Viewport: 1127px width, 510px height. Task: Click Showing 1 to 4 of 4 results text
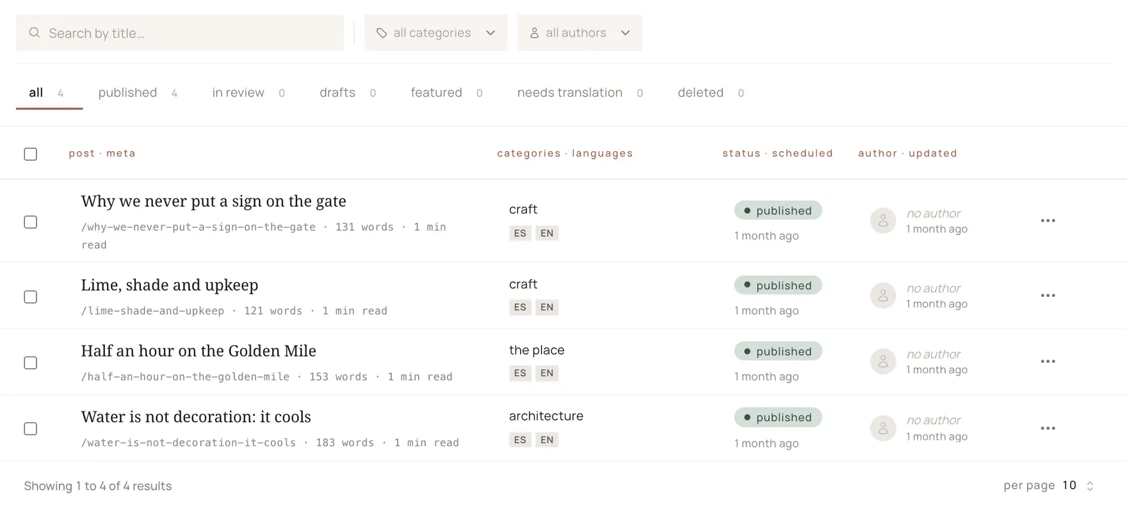[98, 486]
